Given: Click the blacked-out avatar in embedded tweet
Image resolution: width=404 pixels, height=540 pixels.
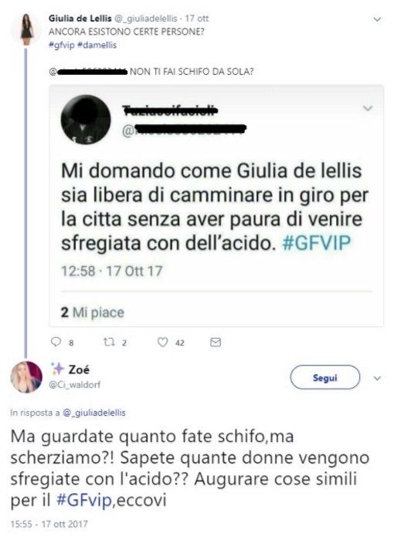Looking at the screenshot, I should (x=86, y=120).
